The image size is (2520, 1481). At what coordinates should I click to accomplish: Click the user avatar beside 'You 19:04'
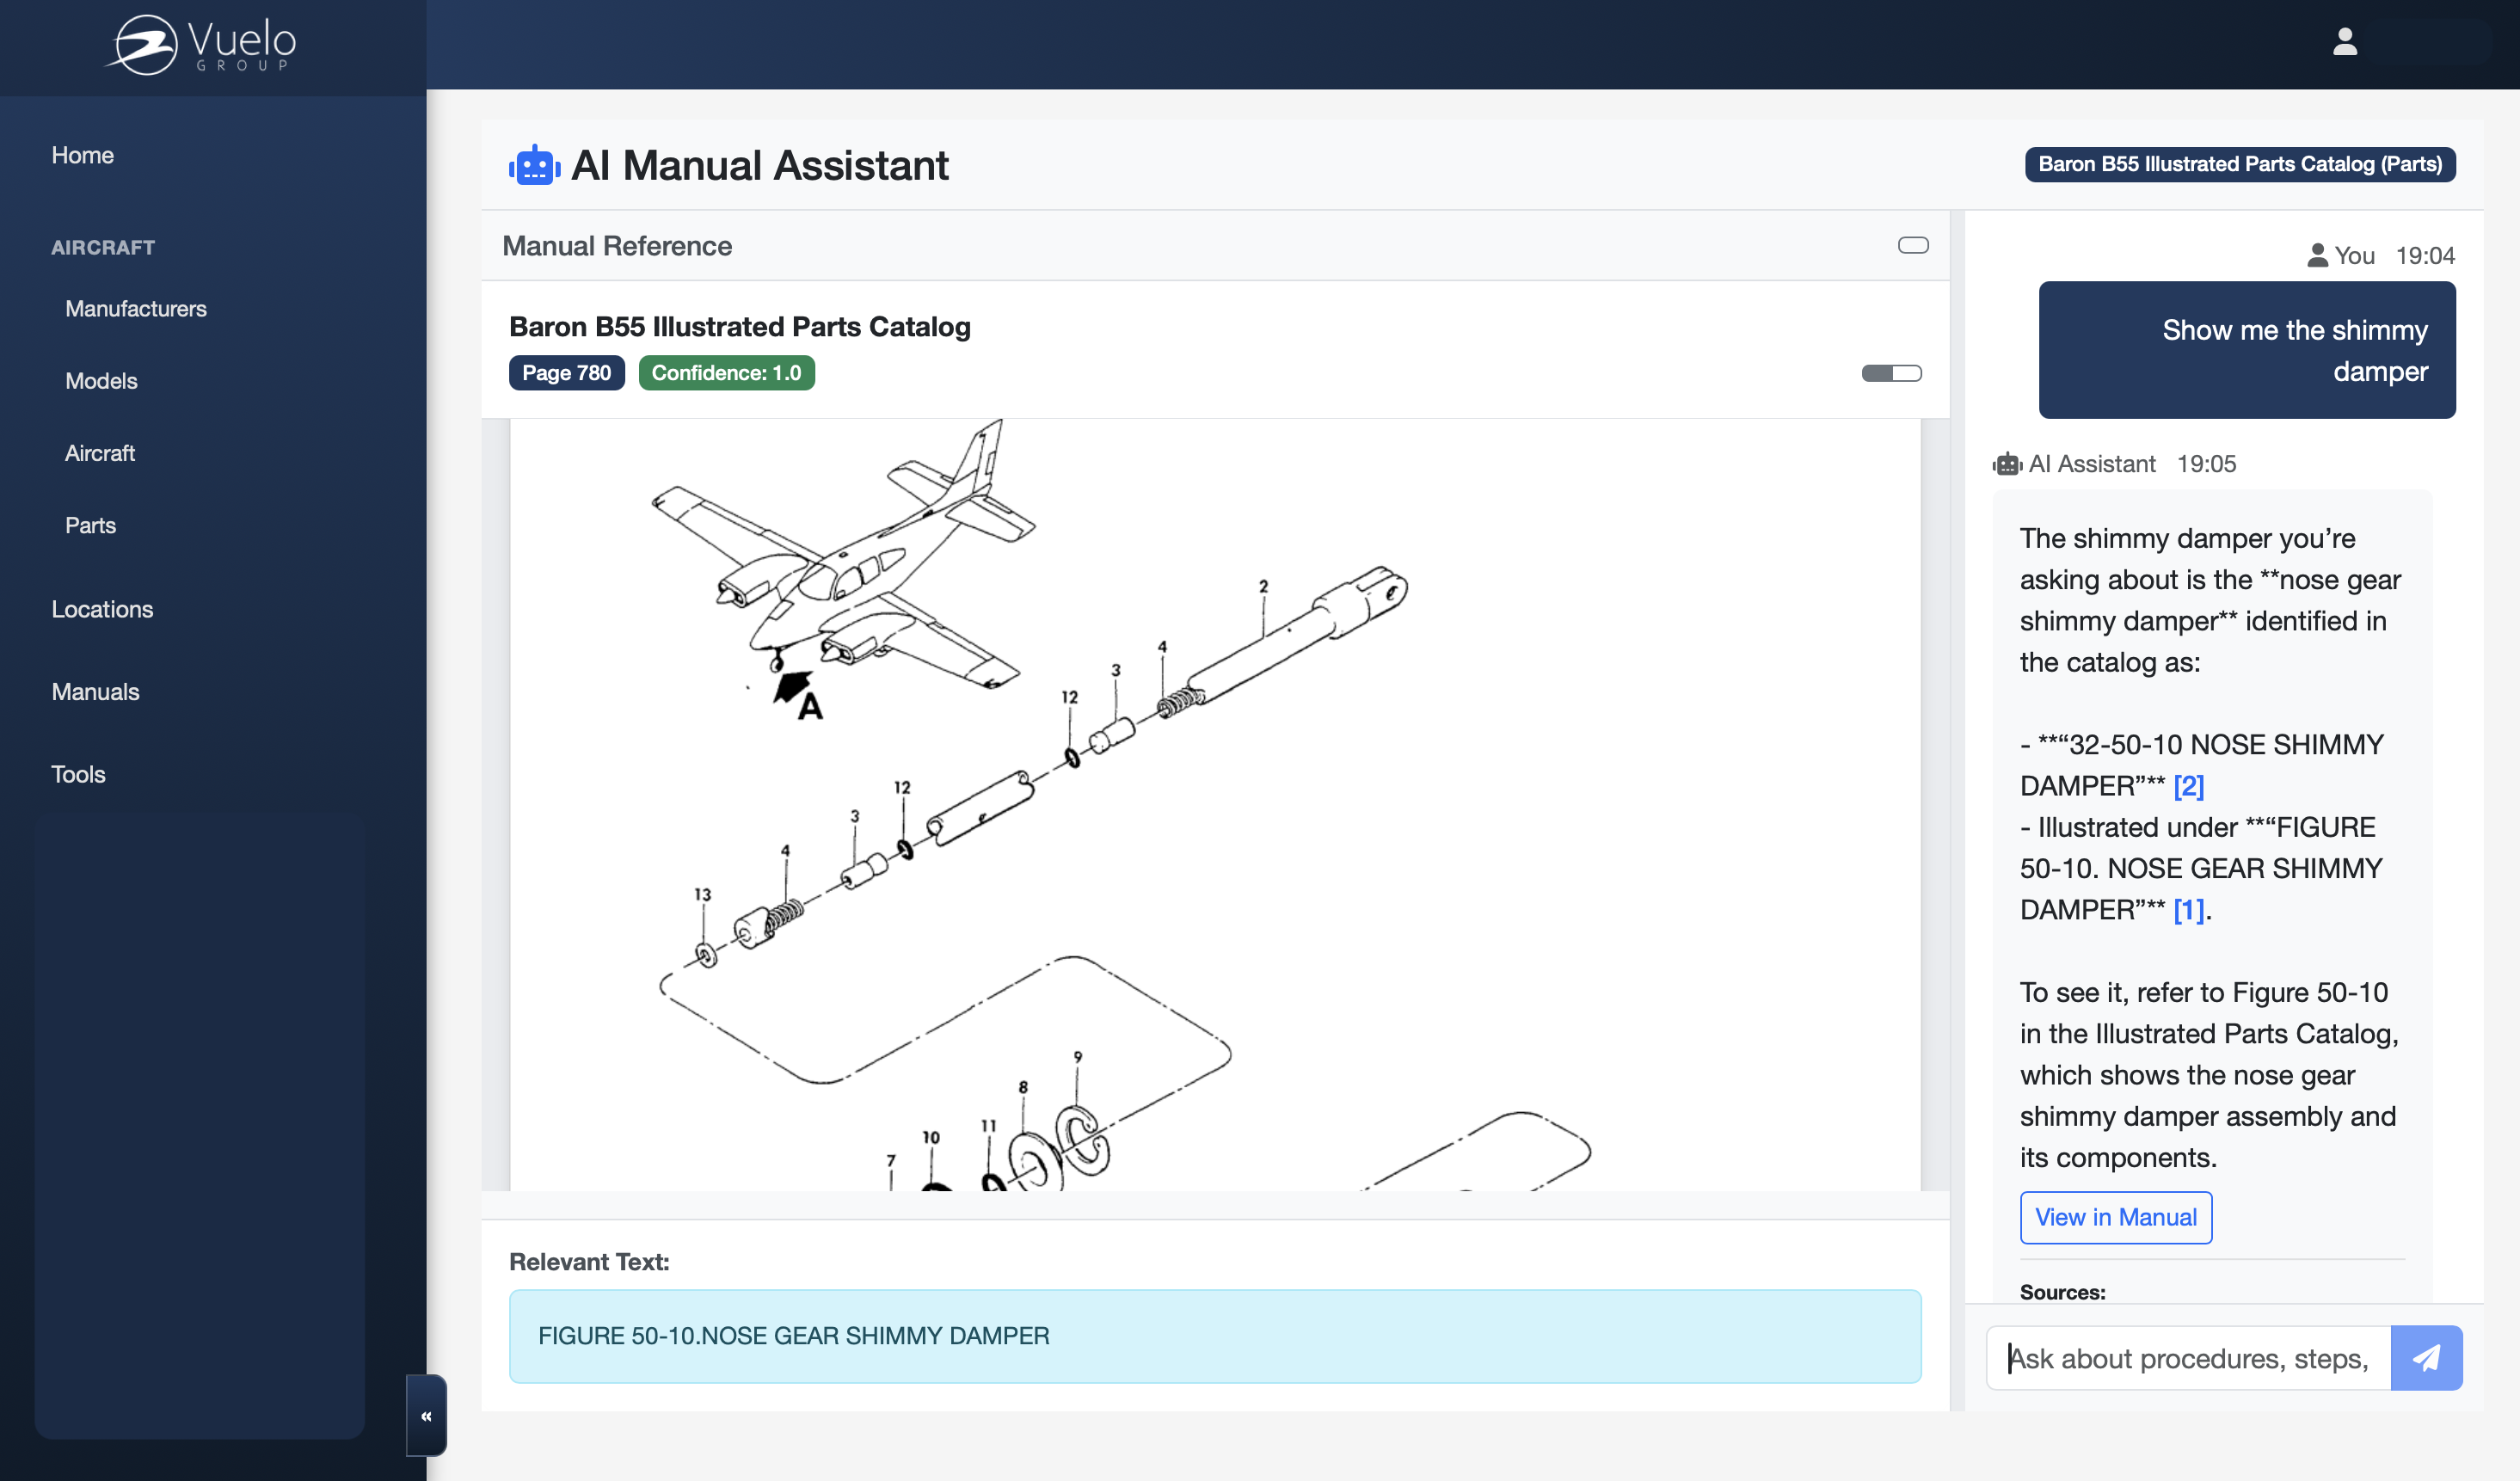click(2316, 255)
